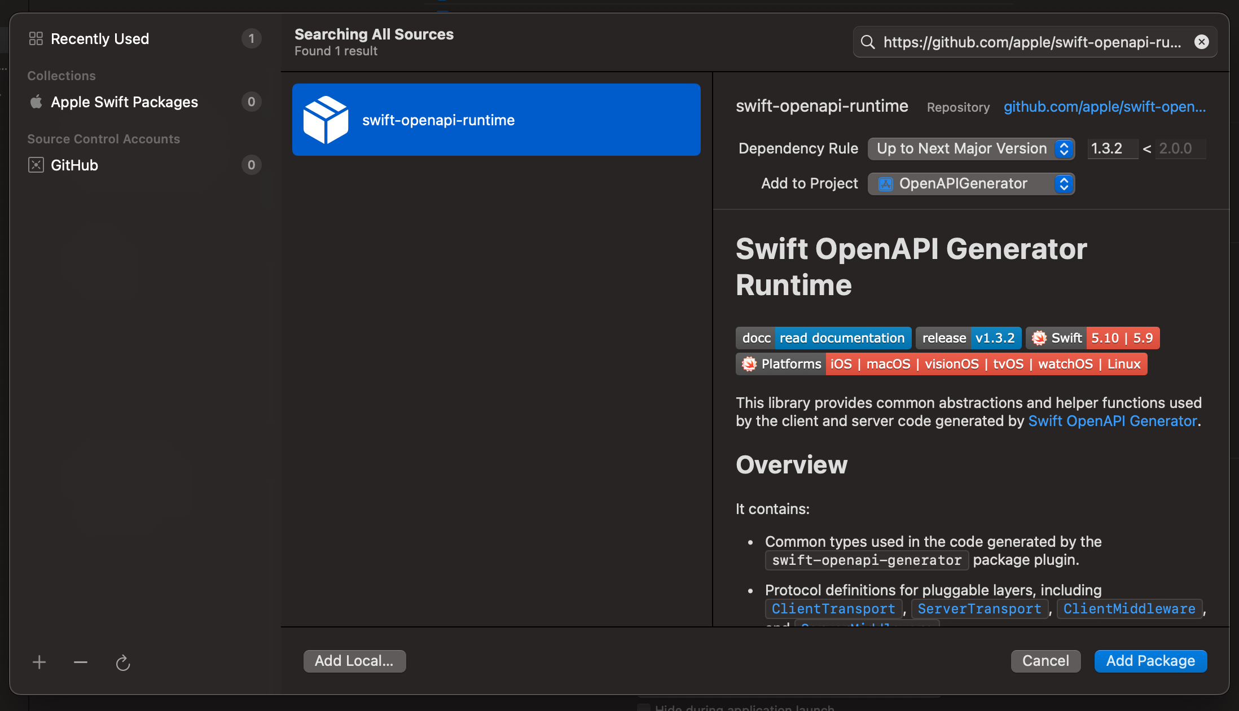Clear the search field with the X icon

1202,42
